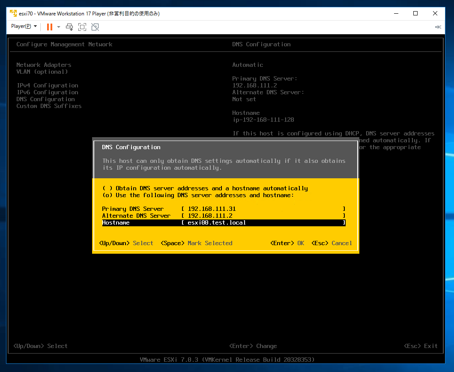Enter full screen mode icon

tap(82, 27)
